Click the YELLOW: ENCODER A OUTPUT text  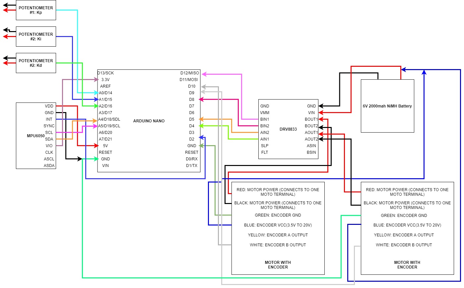click(x=278, y=235)
